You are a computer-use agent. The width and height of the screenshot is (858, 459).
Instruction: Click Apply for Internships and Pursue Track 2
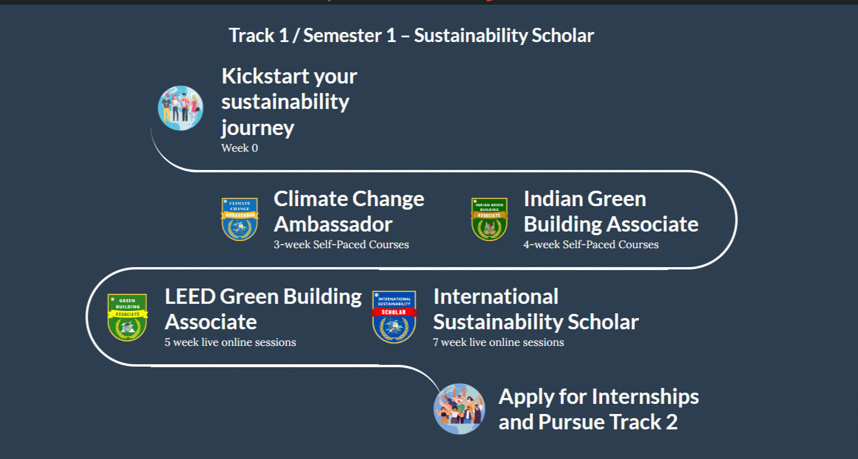(x=599, y=409)
